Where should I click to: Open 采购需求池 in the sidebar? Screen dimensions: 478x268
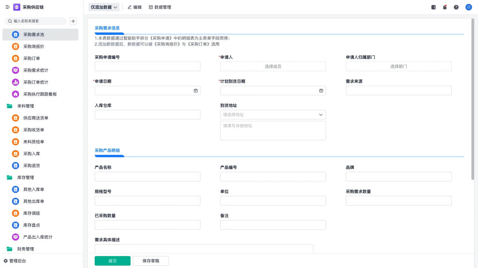coord(40,35)
